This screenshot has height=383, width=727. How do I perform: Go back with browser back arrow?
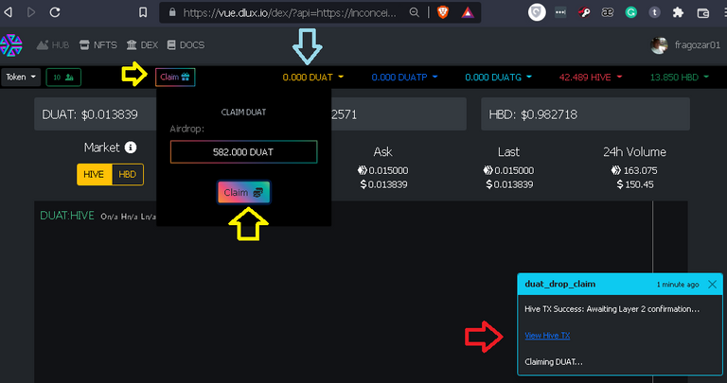[8, 12]
